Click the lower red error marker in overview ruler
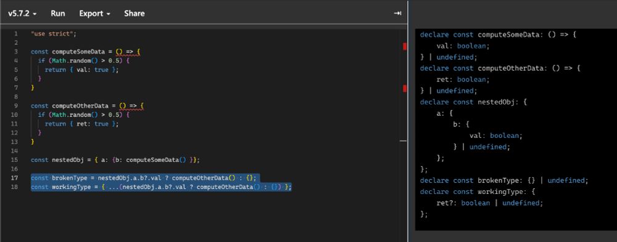Viewport: 617px width, 242px height. (405, 89)
